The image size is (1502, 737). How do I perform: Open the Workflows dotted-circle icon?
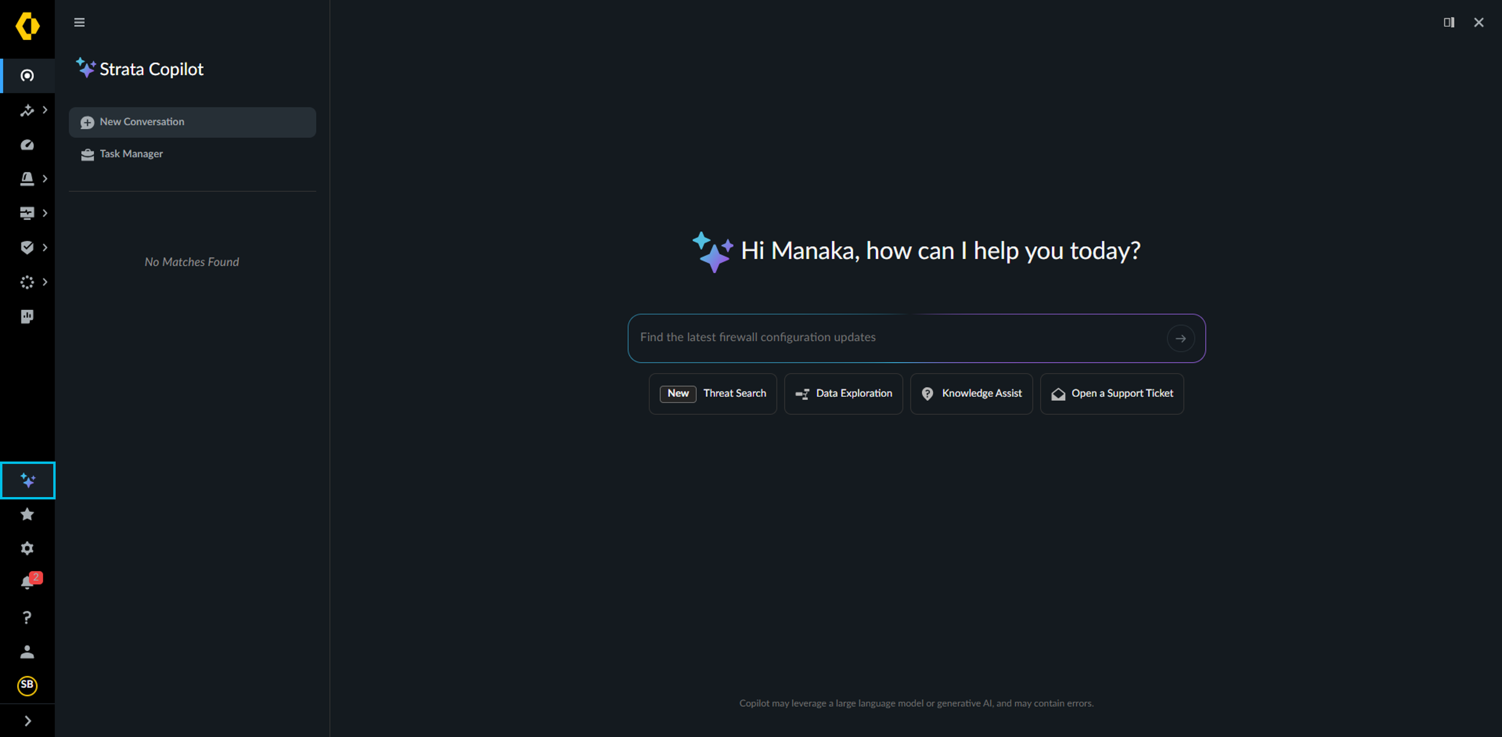pyautogui.click(x=27, y=282)
